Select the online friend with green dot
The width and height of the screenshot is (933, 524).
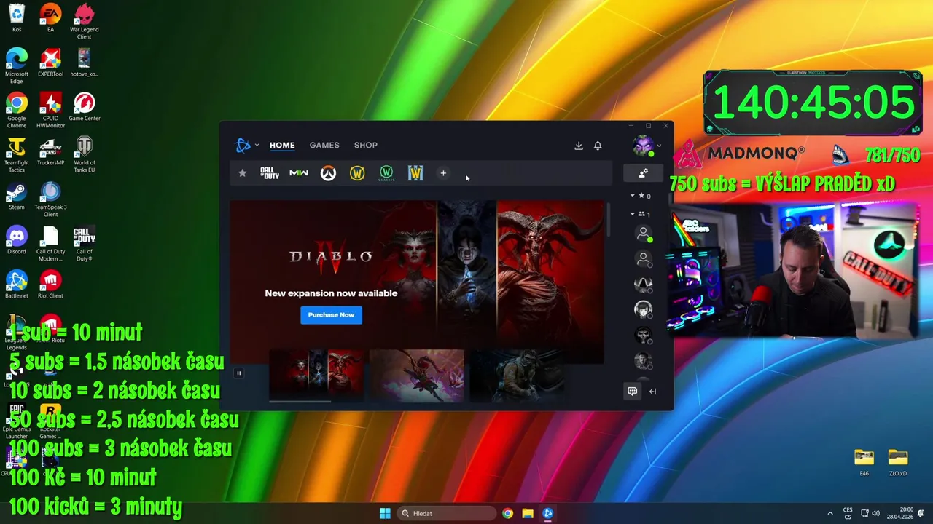point(643,234)
